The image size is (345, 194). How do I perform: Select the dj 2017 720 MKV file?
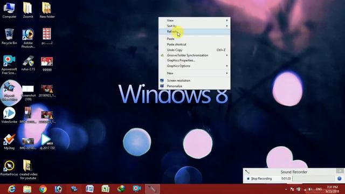47,142
